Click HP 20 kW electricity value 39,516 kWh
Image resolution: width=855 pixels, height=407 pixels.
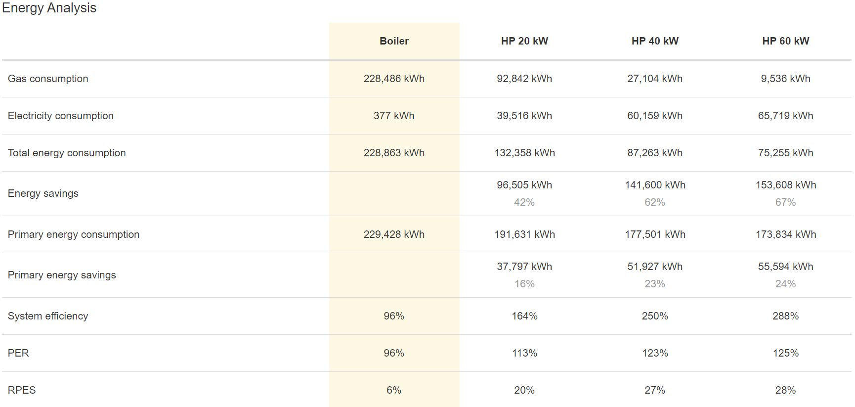point(524,116)
